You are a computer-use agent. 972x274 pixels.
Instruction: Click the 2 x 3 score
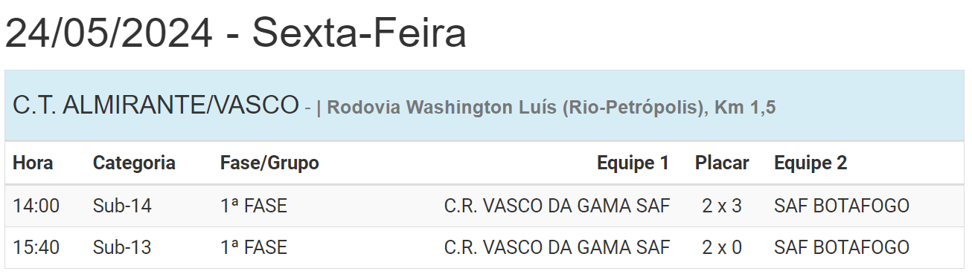[722, 206]
